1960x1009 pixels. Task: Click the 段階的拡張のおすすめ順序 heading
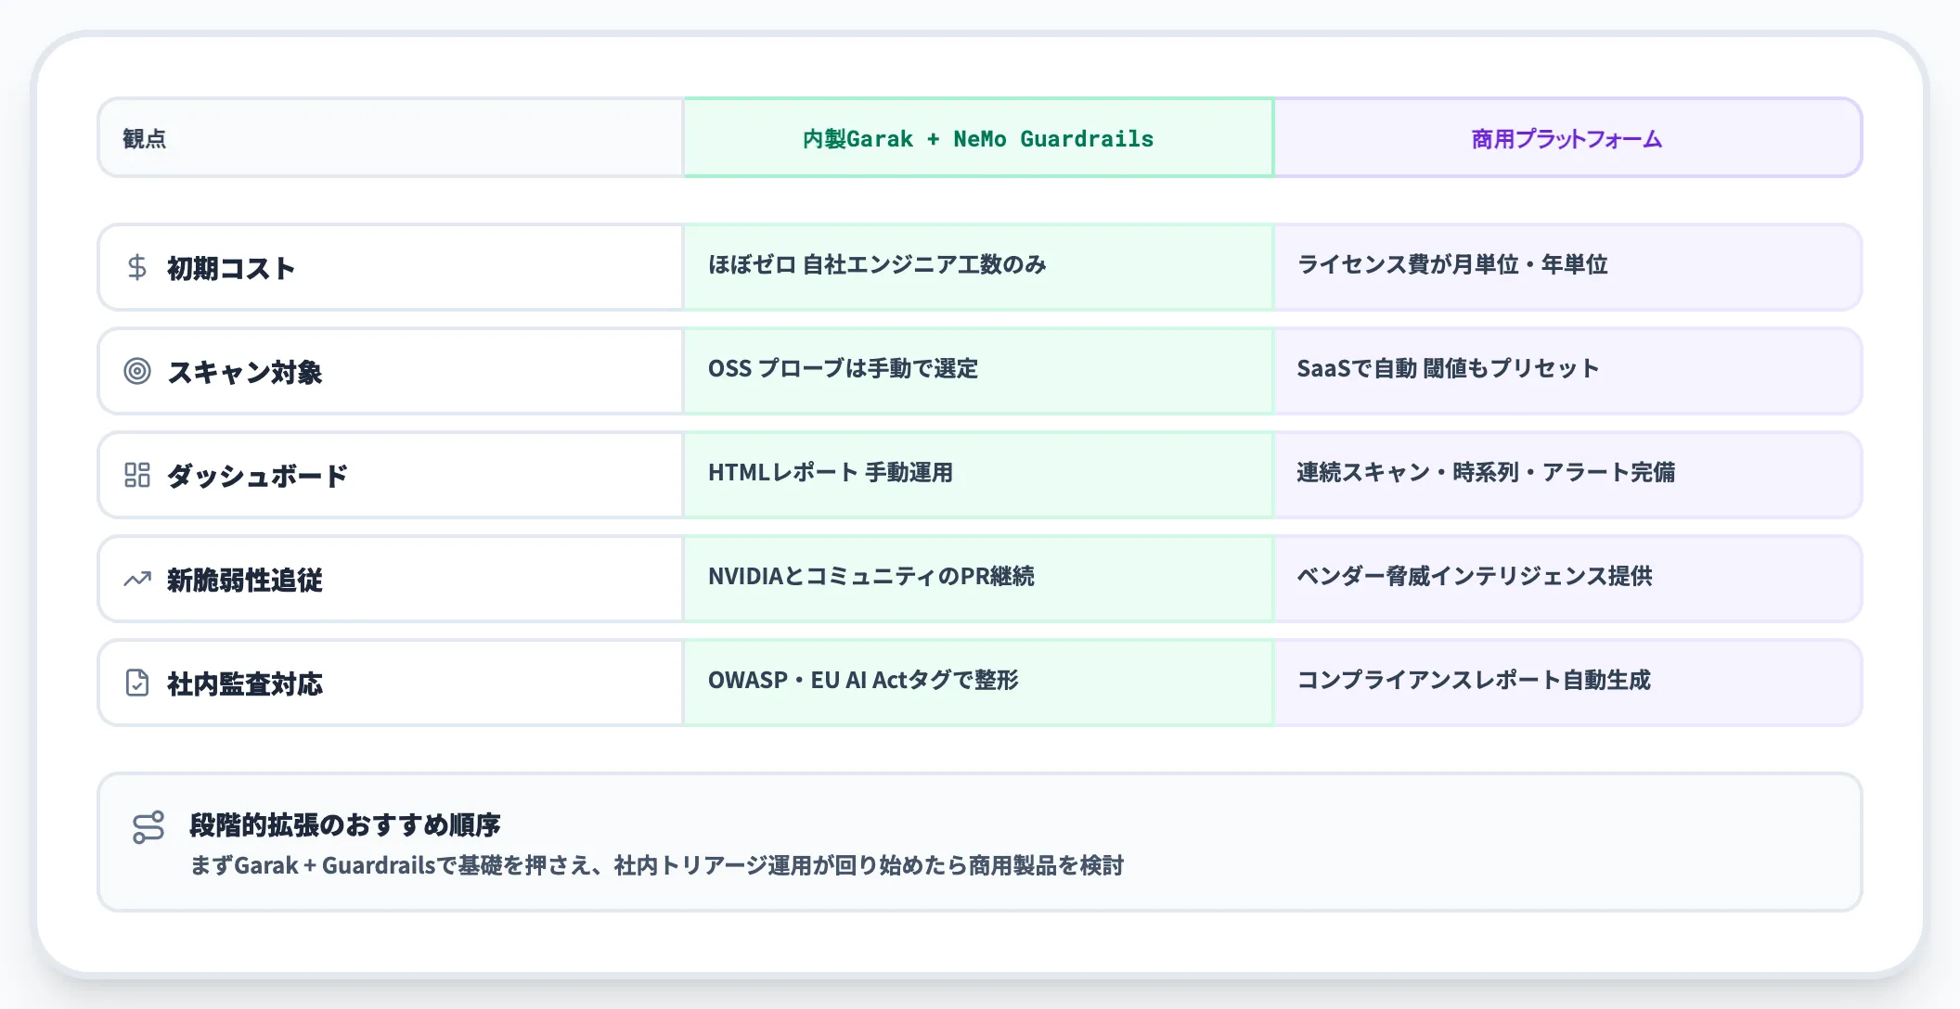coord(344,824)
